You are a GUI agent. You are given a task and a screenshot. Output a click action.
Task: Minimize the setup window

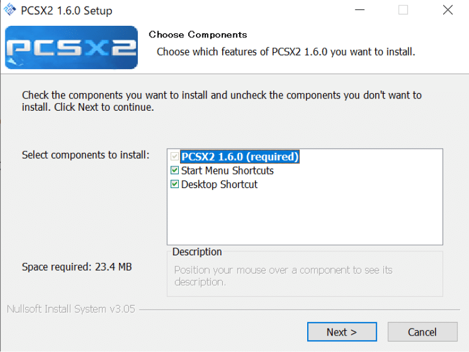click(359, 10)
